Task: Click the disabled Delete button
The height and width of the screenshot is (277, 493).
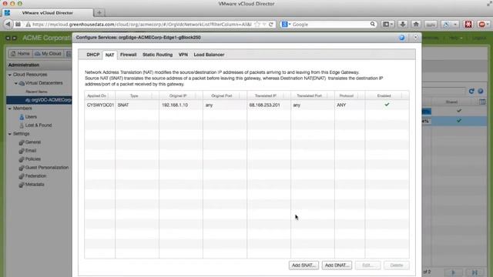Action: pos(397,265)
